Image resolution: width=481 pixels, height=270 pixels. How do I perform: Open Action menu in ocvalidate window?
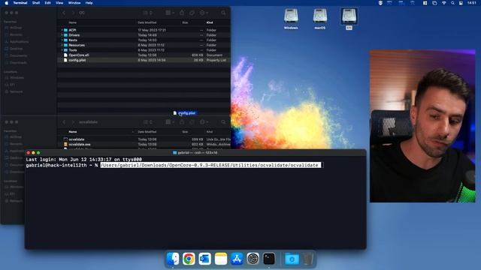click(x=204, y=121)
